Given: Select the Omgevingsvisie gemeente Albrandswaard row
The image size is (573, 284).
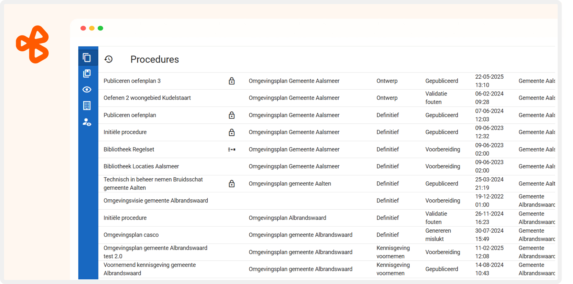Looking at the screenshot, I should (x=156, y=201).
